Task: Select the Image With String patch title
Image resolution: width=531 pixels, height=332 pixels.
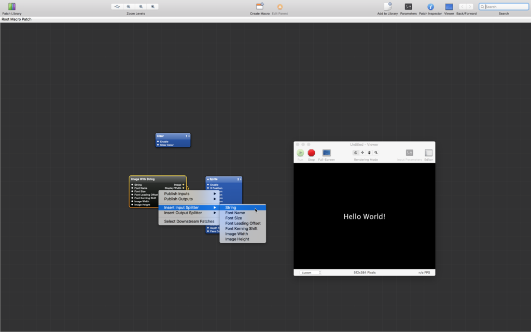Action: coord(143,179)
